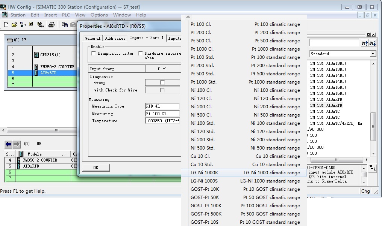
Task: Open the Edit menu
Action: 35,15
